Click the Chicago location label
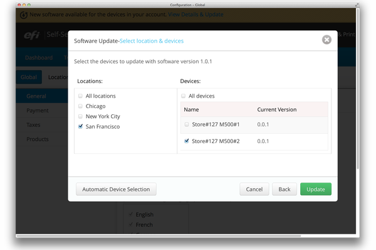Viewport: 376px width, 250px height. click(x=95, y=106)
